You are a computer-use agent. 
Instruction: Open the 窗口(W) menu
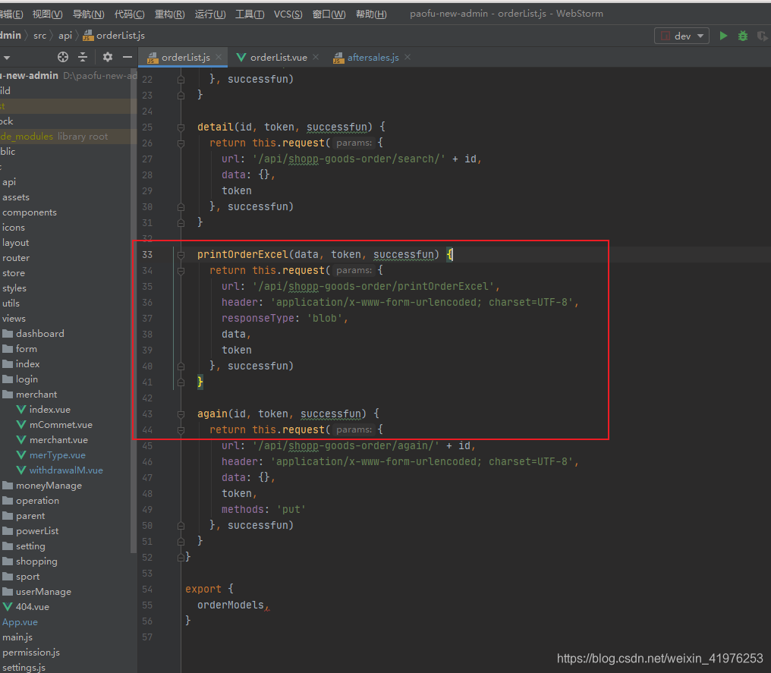click(x=329, y=14)
